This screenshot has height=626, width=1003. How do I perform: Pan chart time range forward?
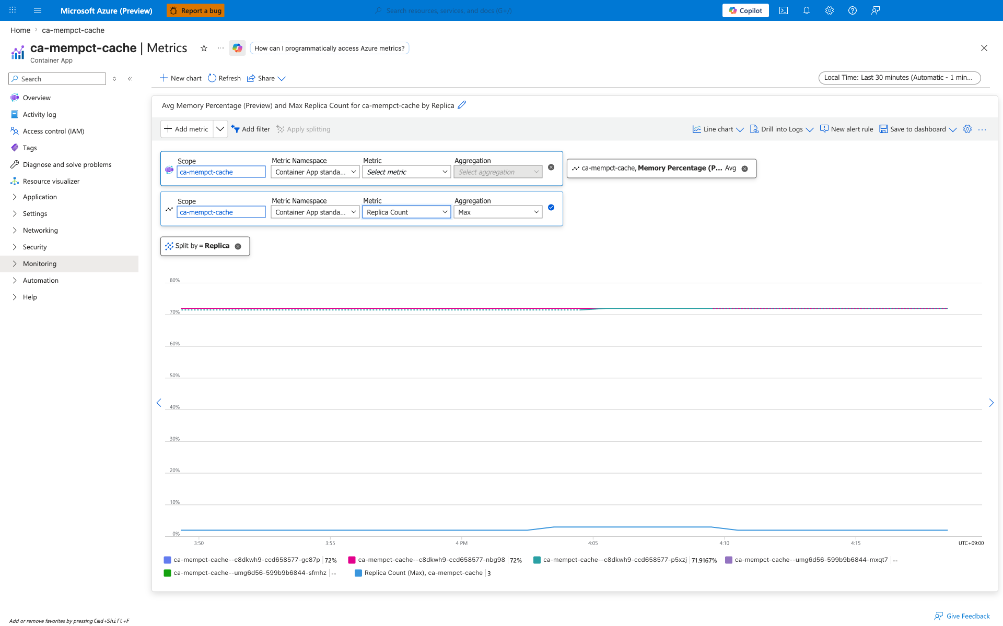click(x=992, y=403)
